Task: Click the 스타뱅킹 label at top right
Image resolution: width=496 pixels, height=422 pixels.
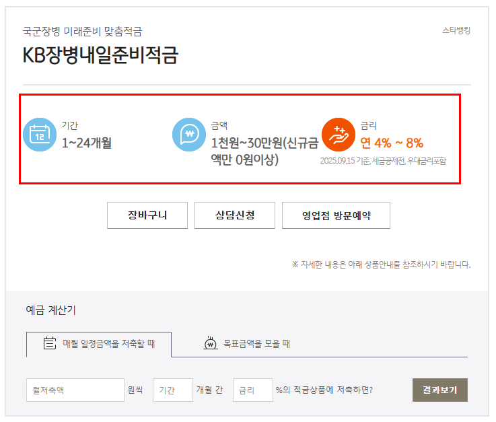Action: (456, 31)
